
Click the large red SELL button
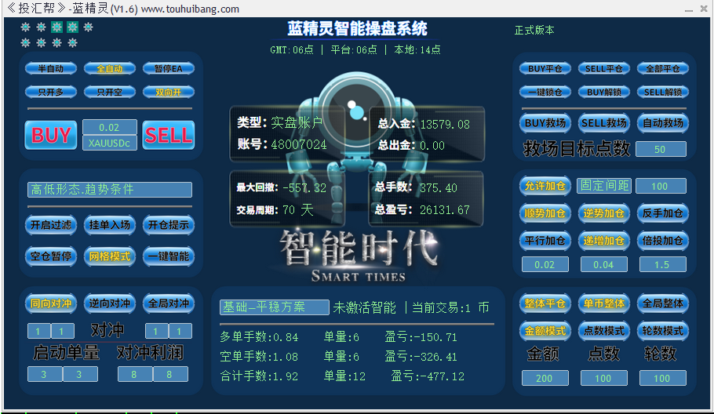(x=169, y=135)
